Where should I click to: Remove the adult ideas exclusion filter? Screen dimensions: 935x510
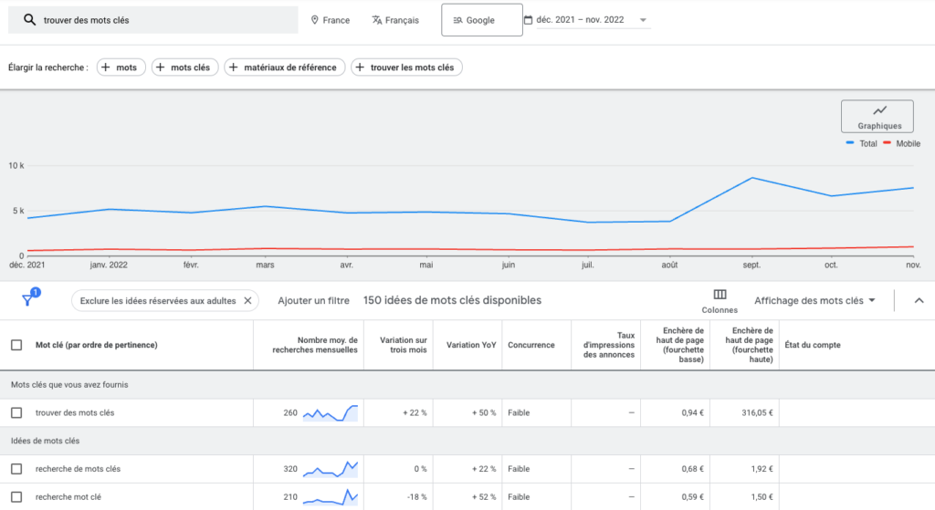coord(247,300)
